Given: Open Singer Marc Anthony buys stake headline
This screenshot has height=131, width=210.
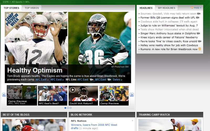Looking at the screenshot, I should pyautogui.click(x=168, y=33).
